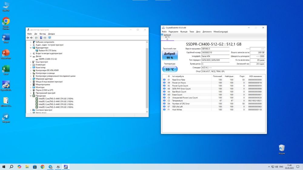The image size is (303, 170).
Task: Open the notification center icon
Action: pyautogui.click(x=298, y=167)
